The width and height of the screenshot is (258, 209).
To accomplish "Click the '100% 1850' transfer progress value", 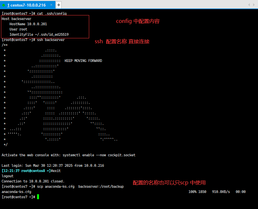I will (197, 192).
